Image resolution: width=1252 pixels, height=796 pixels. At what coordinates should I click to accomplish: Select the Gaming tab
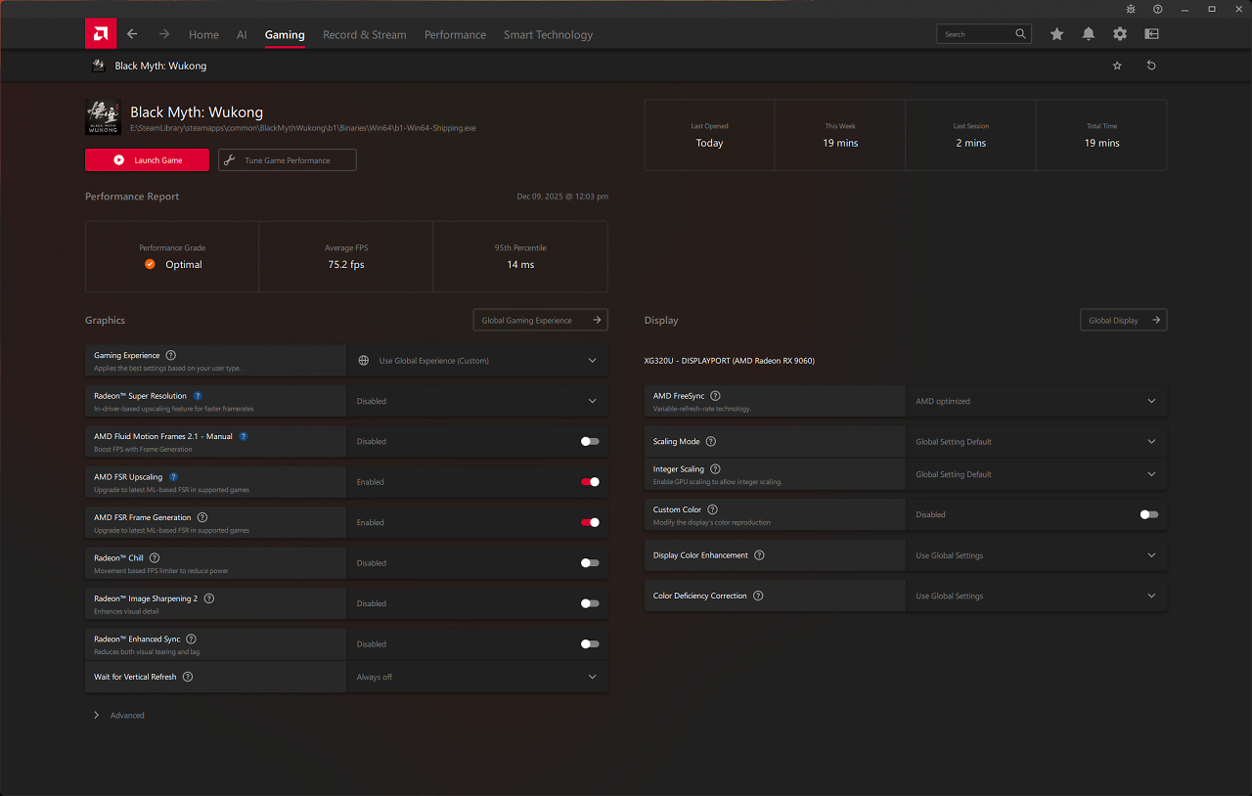(285, 34)
